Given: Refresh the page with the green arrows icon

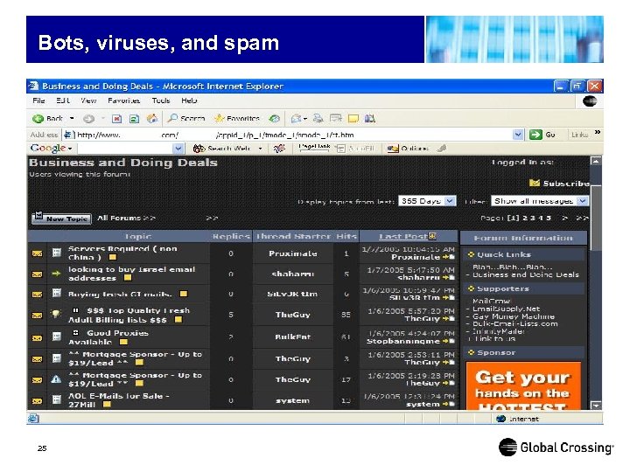Looking at the screenshot, I should 134,118.
